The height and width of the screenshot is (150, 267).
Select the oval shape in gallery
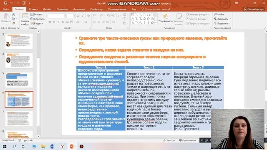(x=149, y=15)
